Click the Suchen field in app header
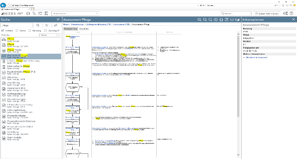Screen dimensions: 297x159 [x=235, y=14]
